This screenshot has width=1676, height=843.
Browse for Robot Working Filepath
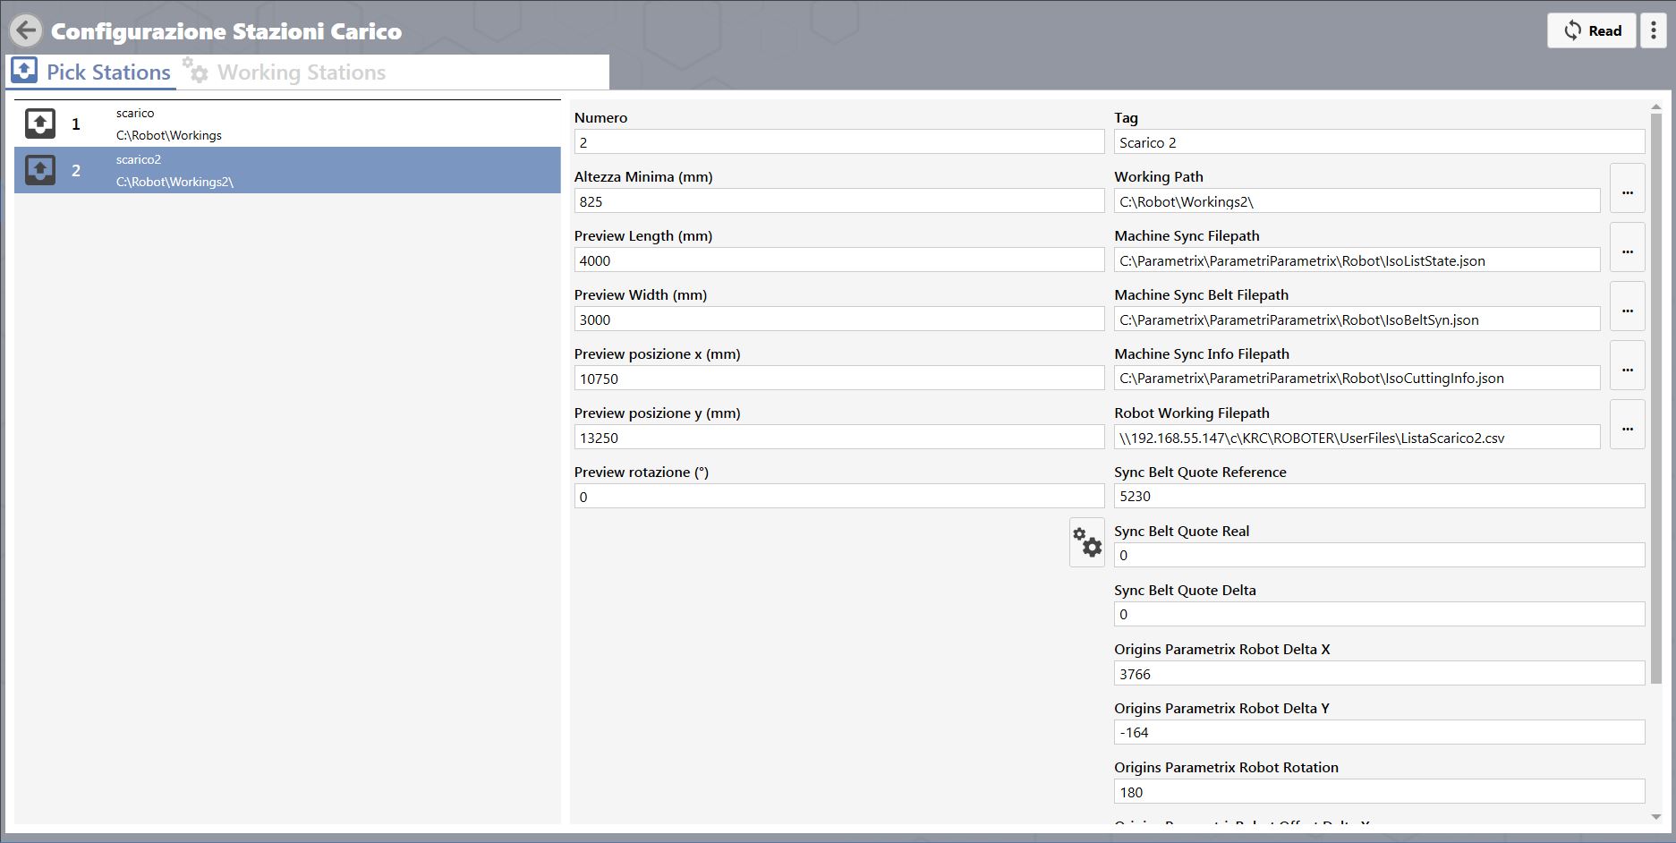click(1628, 424)
